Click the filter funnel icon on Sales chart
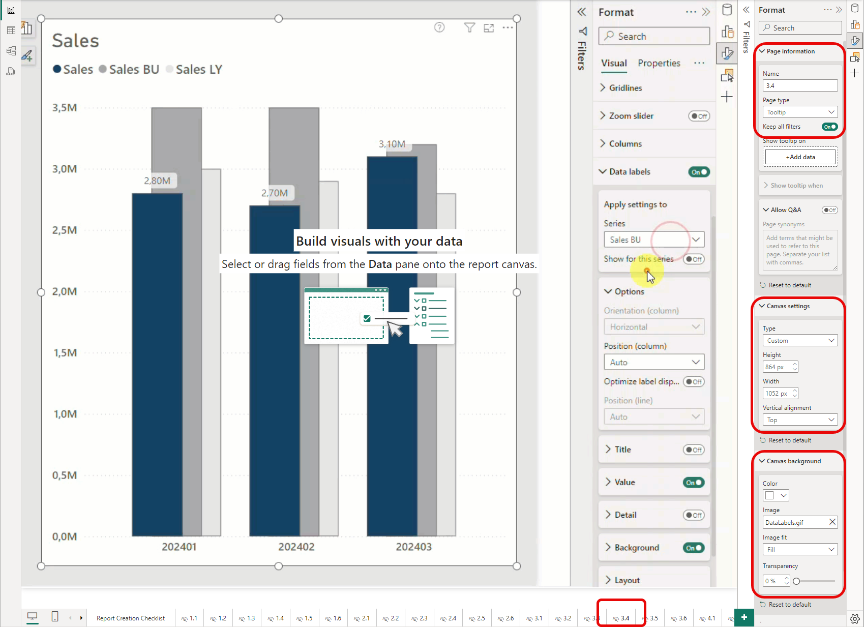This screenshot has width=864, height=627. pos(470,27)
